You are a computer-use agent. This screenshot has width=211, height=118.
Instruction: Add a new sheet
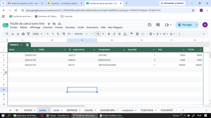(10, 110)
